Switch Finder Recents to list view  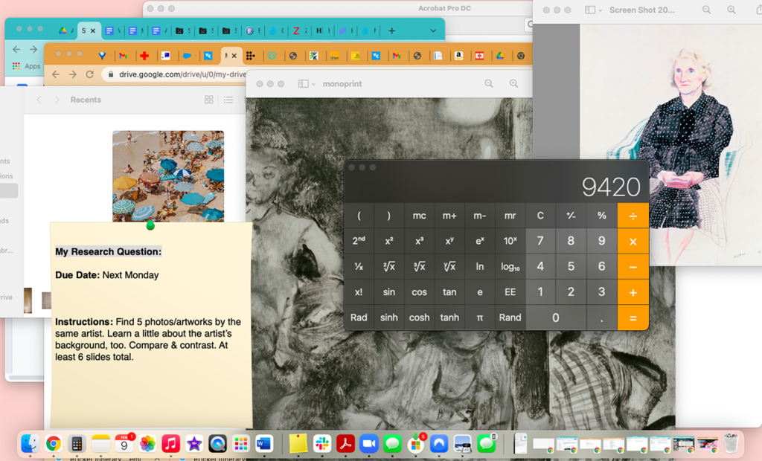pyautogui.click(x=228, y=100)
